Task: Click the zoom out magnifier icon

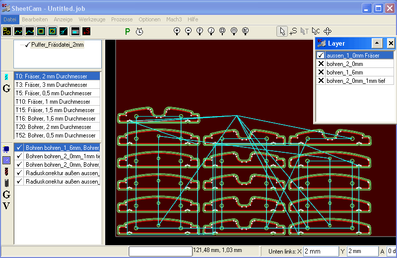Action: pos(189,31)
